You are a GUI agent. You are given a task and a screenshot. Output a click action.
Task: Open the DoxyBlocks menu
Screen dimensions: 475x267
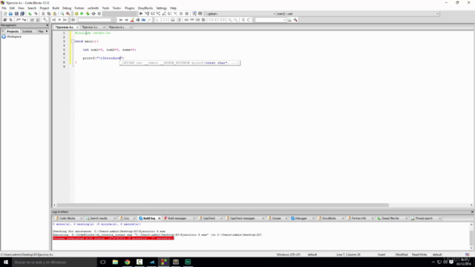pos(145,8)
